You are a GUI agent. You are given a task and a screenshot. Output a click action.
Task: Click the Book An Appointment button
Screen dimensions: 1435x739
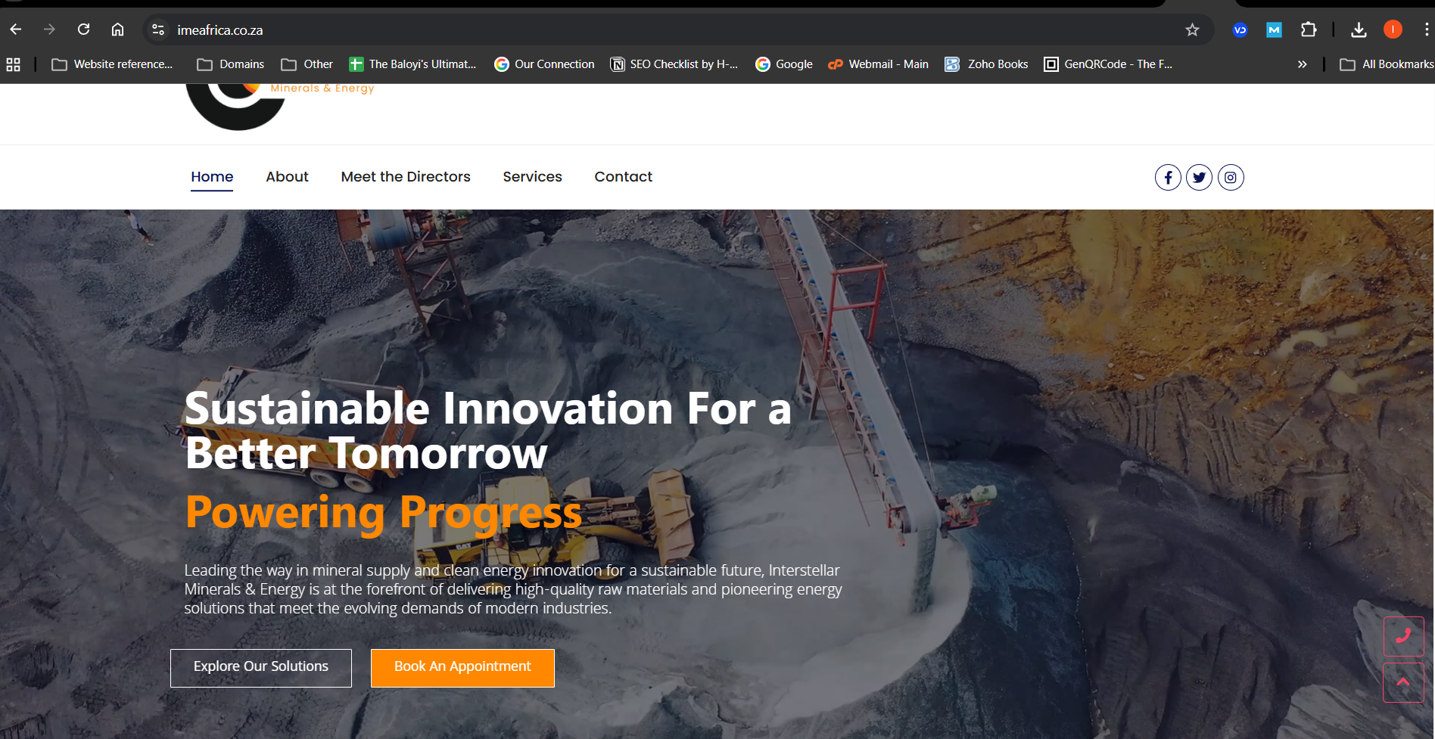pyautogui.click(x=462, y=667)
